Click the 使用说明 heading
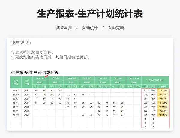Image resolution: width=180 pixels, height=138 pixels. tap(21, 42)
